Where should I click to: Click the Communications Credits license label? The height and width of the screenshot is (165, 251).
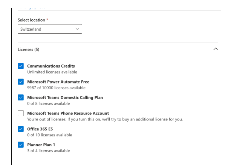click(x=51, y=66)
